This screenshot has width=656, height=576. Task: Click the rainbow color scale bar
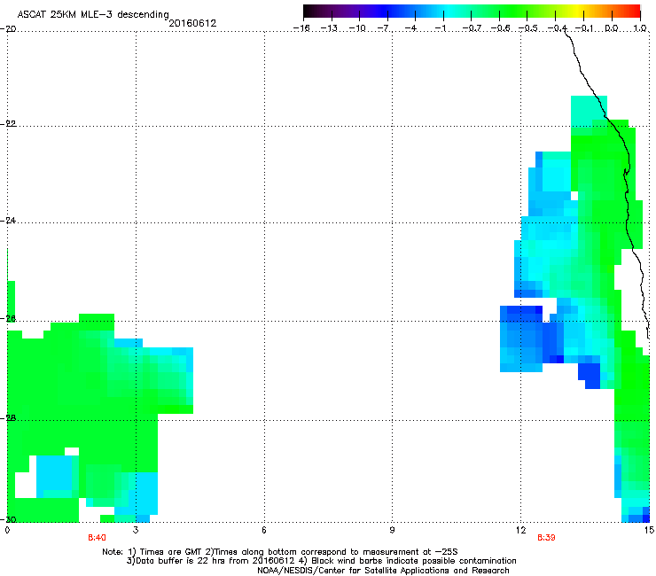tap(472, 11)
